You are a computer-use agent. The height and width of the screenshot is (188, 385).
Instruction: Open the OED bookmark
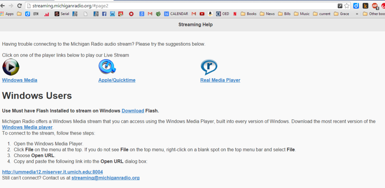[223, 14]
